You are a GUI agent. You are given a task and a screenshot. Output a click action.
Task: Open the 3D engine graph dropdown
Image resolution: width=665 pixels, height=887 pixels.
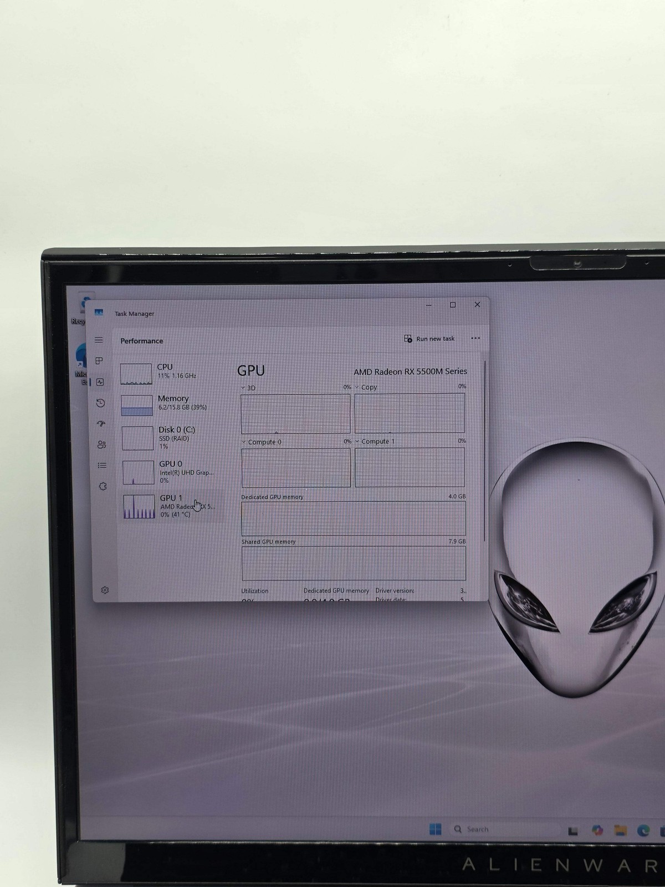[x=248, y=388]
